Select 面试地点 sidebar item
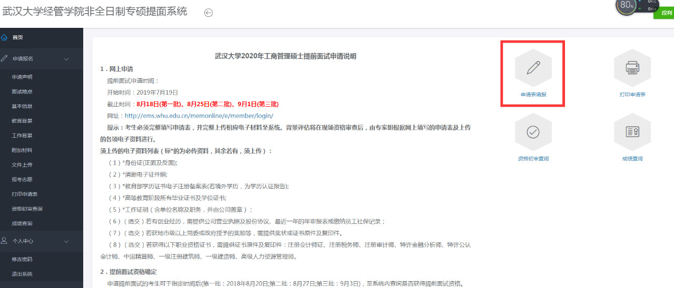Screen dimensions: 674x288 point(22,91)
